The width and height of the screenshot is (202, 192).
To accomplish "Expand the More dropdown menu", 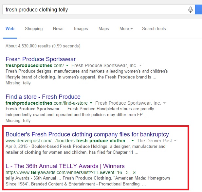I will (x=126, y=28).
